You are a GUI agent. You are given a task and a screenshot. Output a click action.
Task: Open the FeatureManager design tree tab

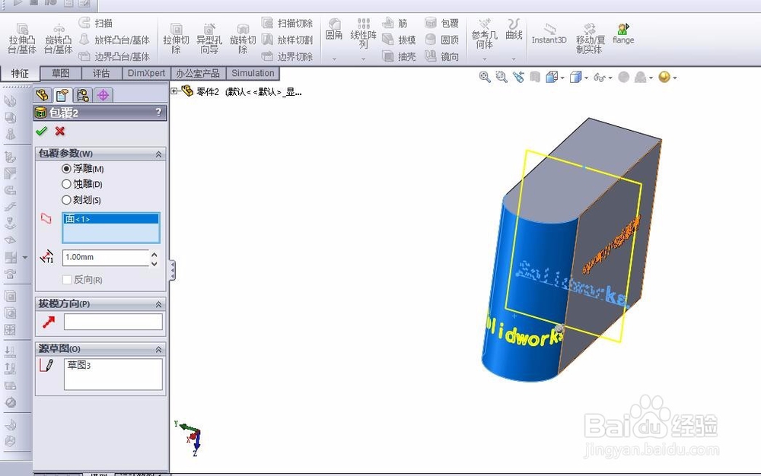pyautogui.click(x=42, y=94)
